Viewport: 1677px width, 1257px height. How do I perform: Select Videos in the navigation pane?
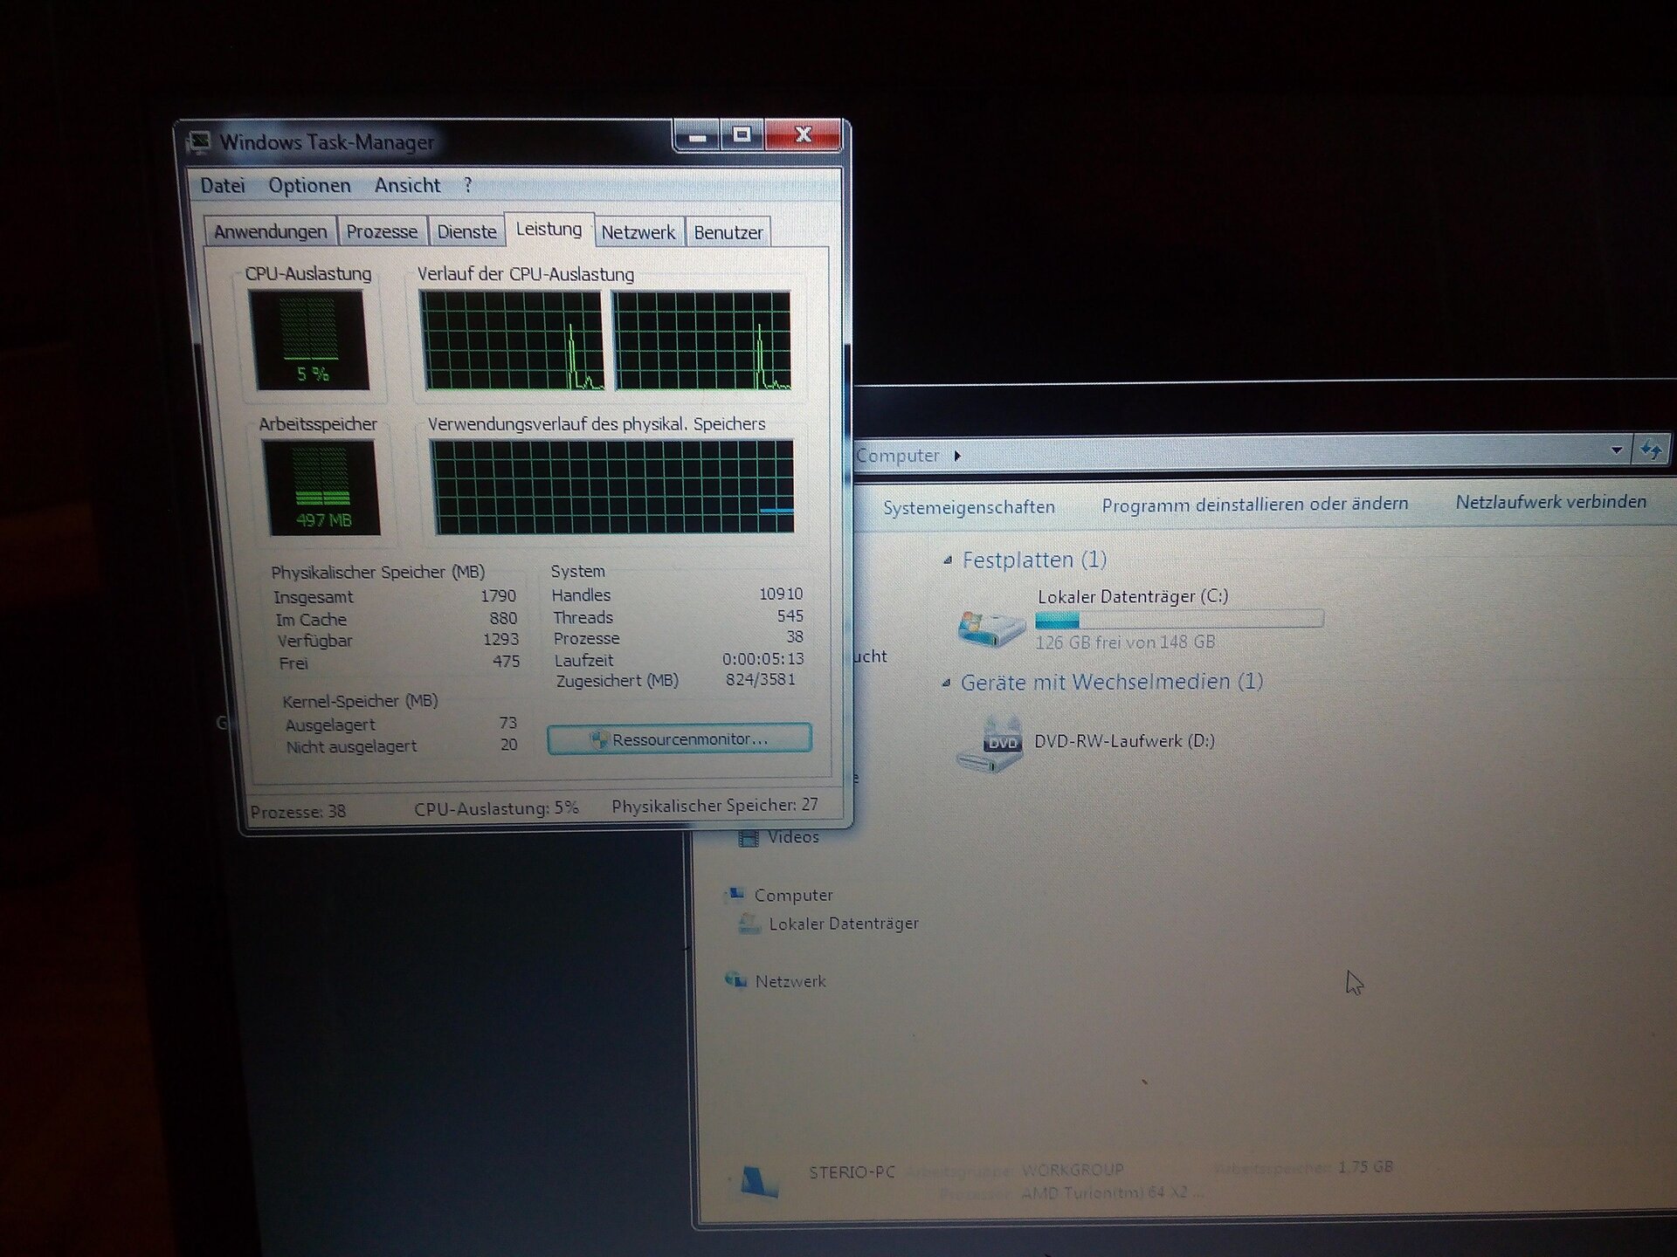(793, 837)
